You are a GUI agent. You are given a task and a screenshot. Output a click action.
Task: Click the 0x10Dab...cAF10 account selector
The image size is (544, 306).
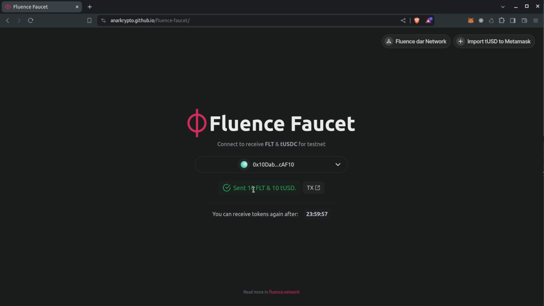pyautogui.click(x=271, y=165)
